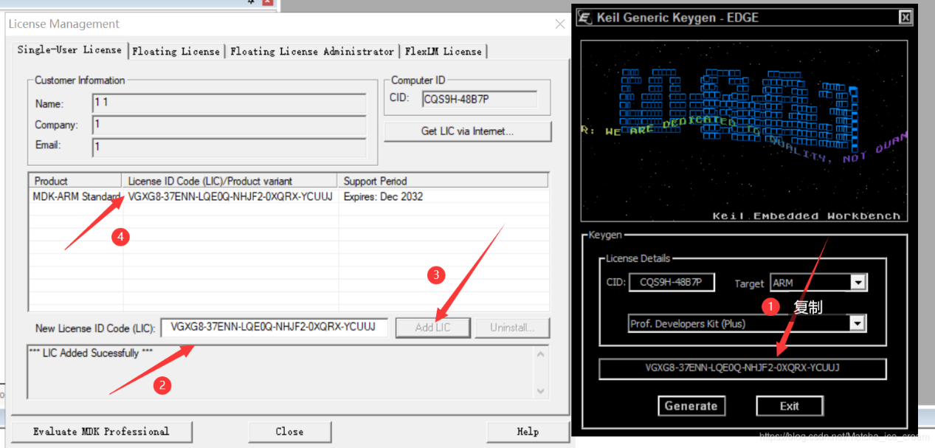This screenshot has width=935, height=448.
Task: Click Get LIC via Internet button
Action: pos(468,131)
